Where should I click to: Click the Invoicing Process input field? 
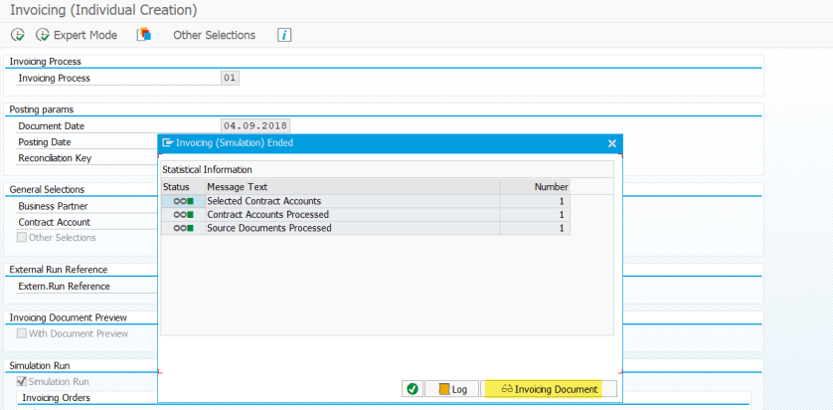230,78
